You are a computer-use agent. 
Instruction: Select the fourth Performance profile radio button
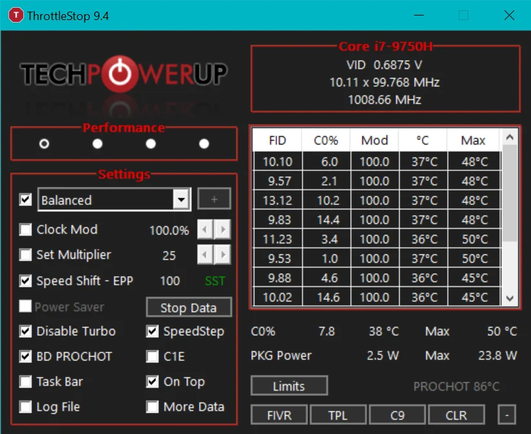coord(204,144)
